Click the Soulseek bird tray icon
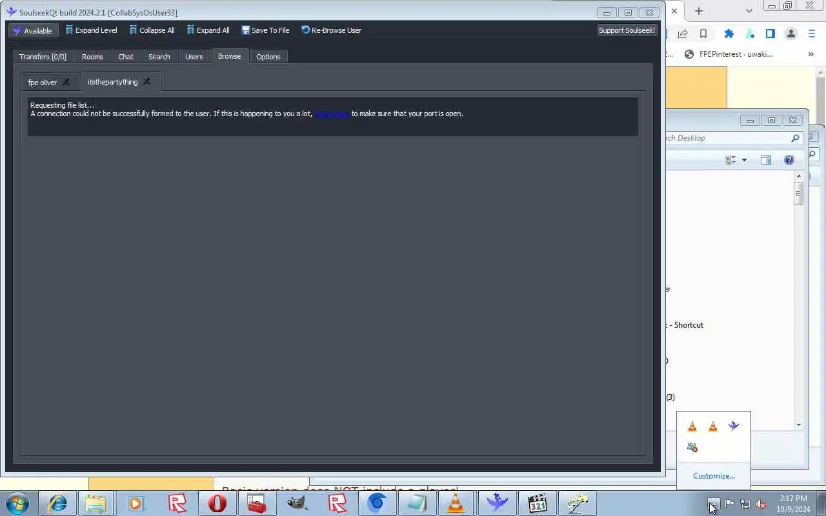 (x=734, y=426)
